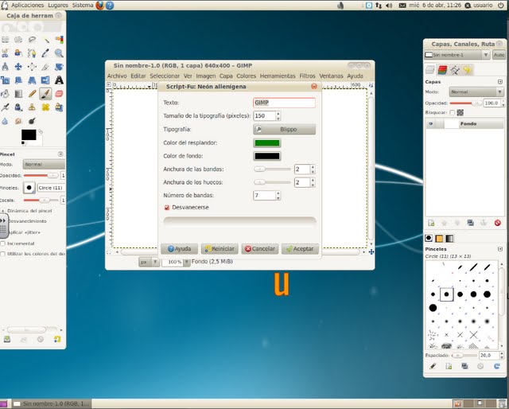Open the Modo dropdown in Capas panel
The image size is (509, 409).
point(476,92)
